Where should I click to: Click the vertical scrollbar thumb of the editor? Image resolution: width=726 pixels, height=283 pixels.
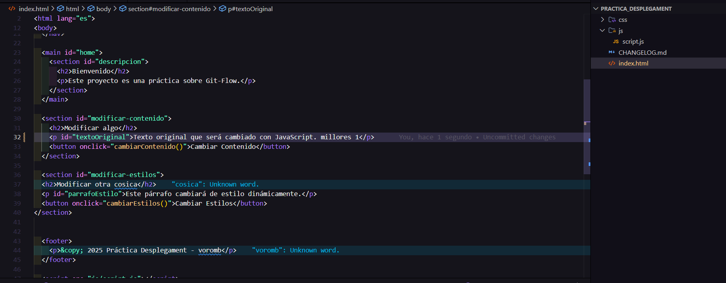coord(587,127)
